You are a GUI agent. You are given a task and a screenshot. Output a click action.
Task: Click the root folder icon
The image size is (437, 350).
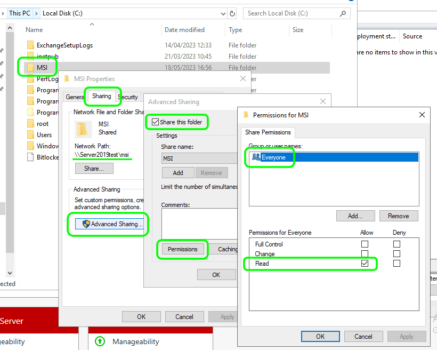pos(30,124)
